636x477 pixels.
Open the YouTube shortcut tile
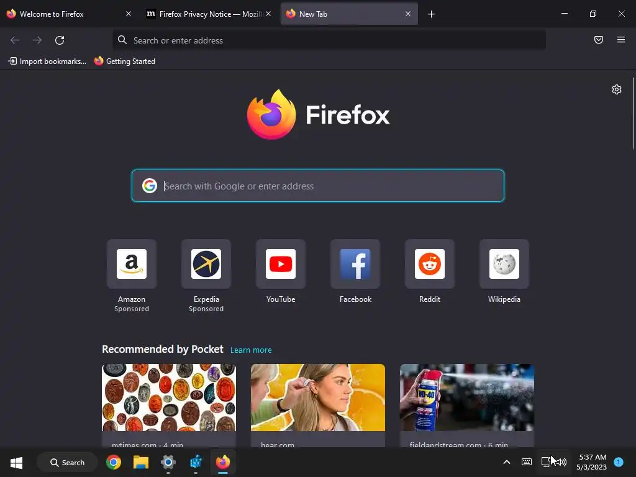coord(281,264)
